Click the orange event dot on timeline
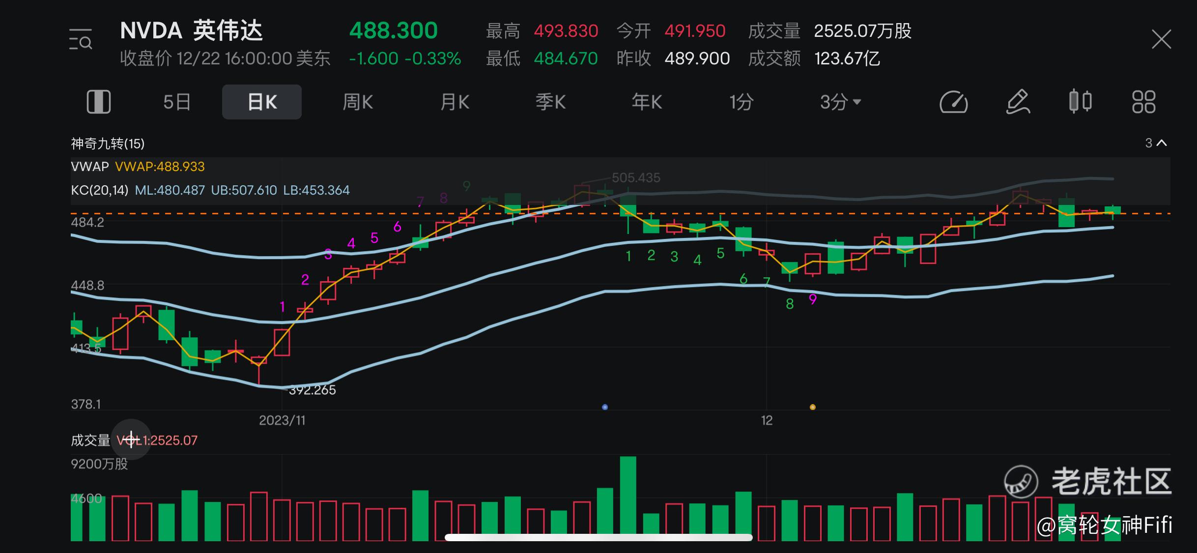Screen dimensions: 1197x553 (812, 407)
